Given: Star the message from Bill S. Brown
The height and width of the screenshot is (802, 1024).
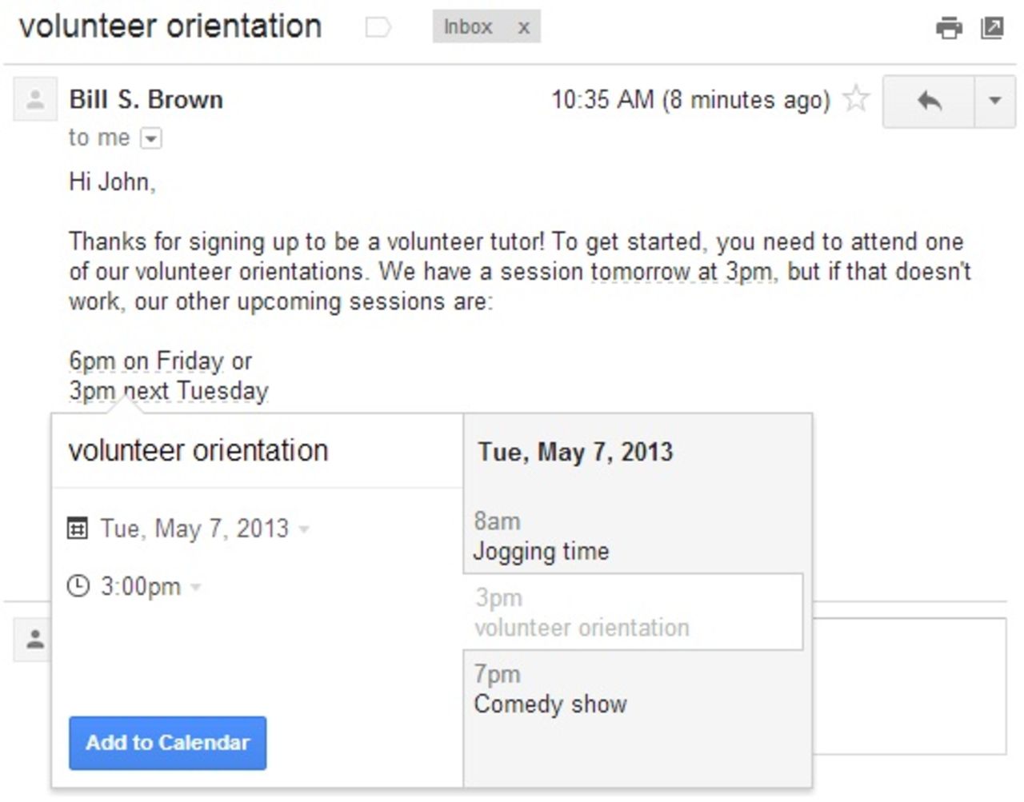Looking at the screenshot, I should 856,99.
